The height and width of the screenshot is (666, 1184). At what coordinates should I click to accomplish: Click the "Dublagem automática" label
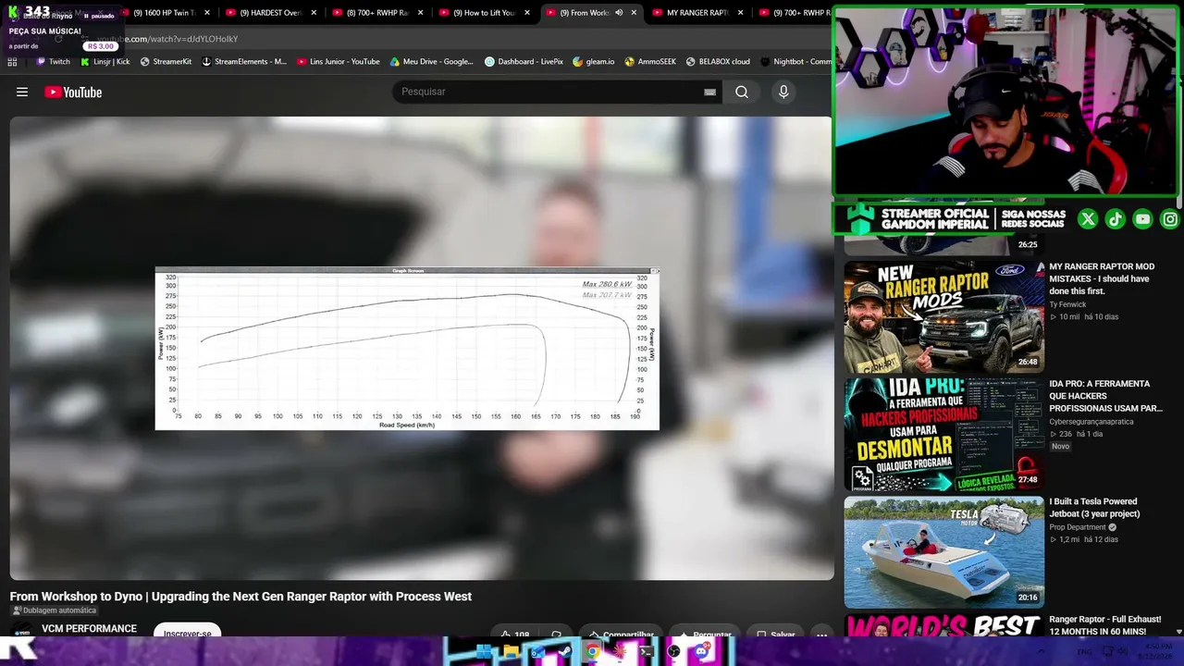pos(54,610)
